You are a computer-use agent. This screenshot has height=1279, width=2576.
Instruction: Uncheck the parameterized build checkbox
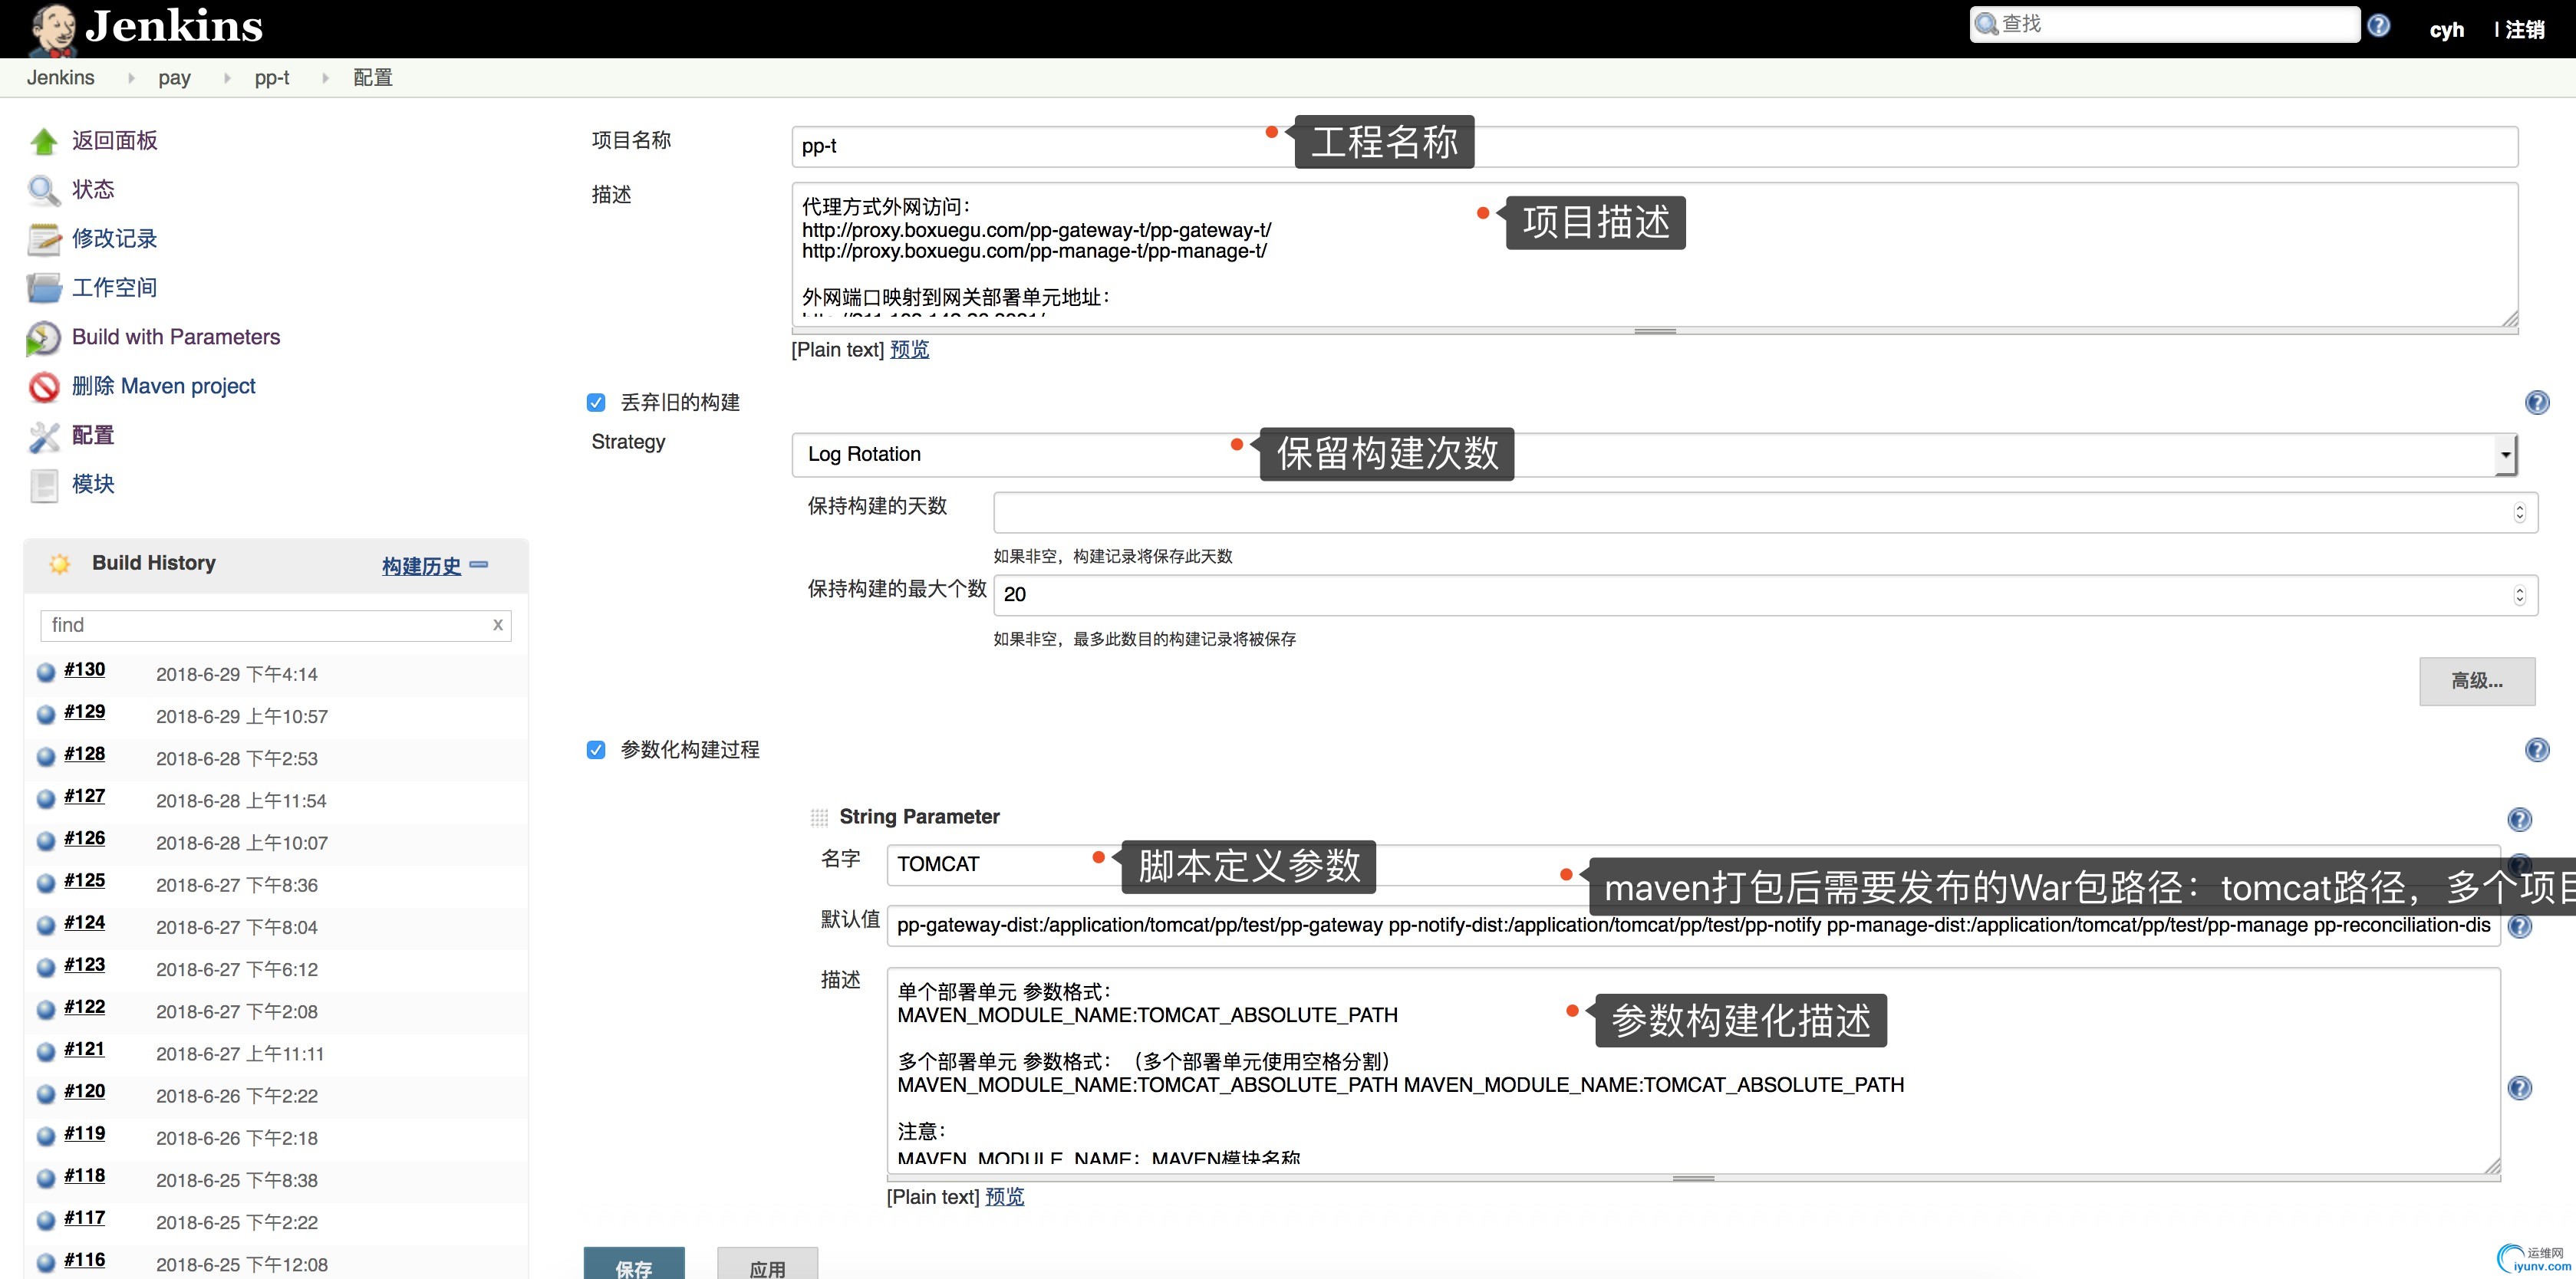tap(596, 751)
